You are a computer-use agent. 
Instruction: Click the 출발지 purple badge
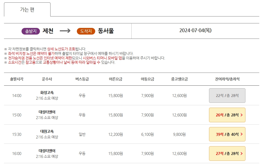click(x=31, y=31)
